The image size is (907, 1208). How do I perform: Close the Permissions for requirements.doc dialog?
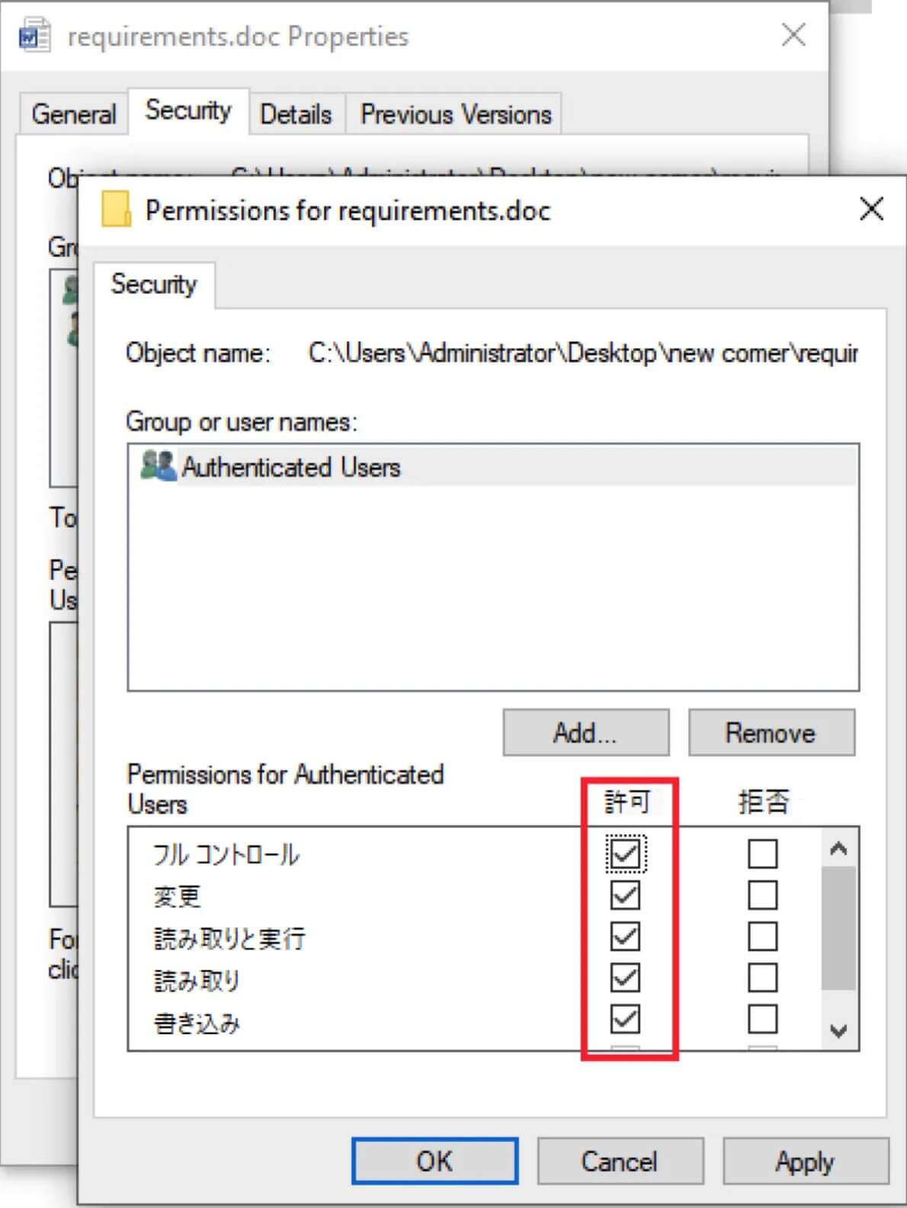pos(870,209)
